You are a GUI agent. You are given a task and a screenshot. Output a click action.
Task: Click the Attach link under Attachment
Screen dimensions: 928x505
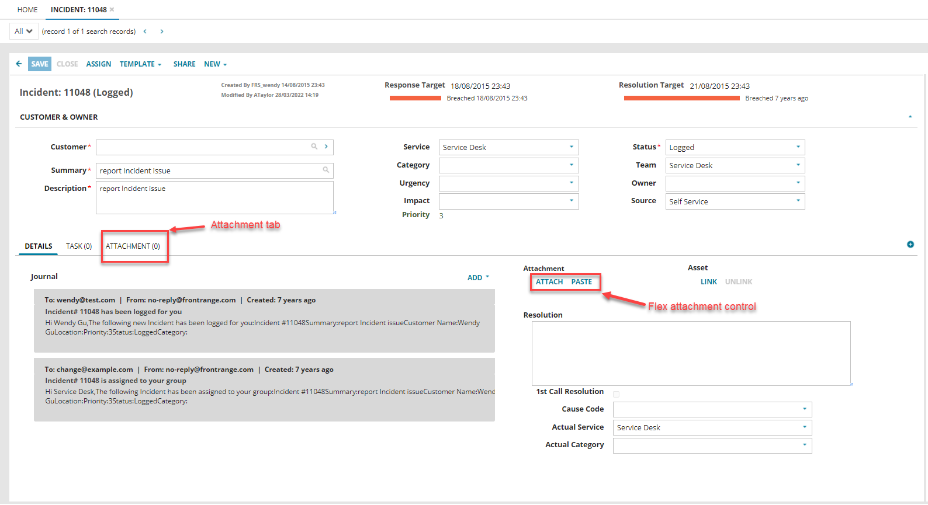[549, 282]
